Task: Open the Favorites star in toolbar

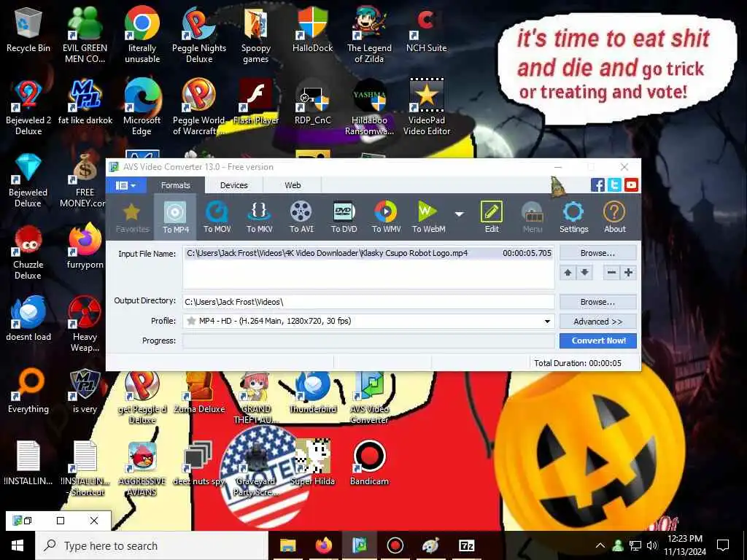Action: point(132,217)
